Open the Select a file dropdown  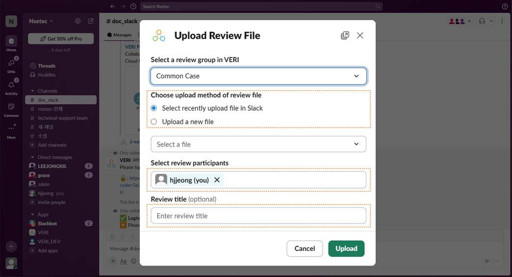coord(258,144)
